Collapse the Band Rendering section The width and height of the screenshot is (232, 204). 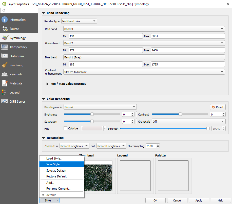[44, 13]
